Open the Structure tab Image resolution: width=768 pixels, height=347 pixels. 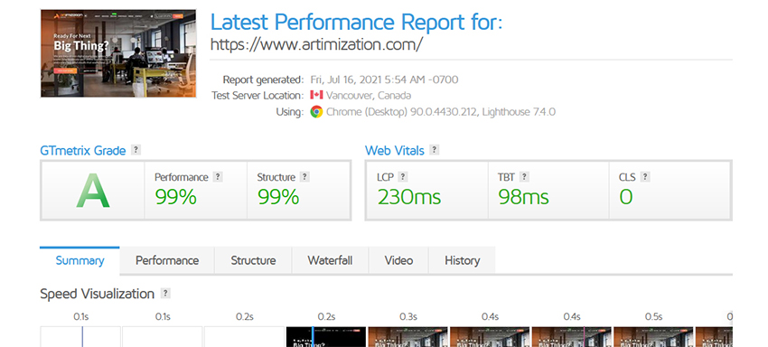[253, 260]
